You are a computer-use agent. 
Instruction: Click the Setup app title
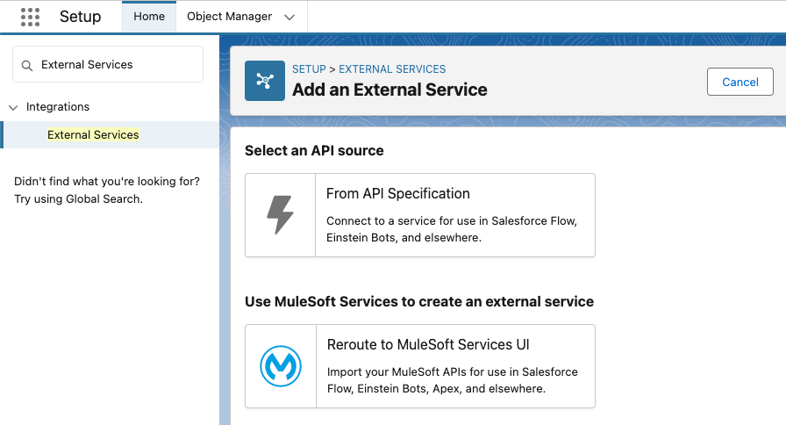point(80,17)
